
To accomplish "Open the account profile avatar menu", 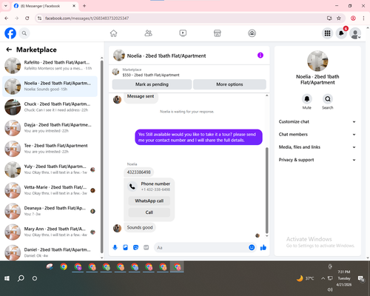I will click(355, 33).
